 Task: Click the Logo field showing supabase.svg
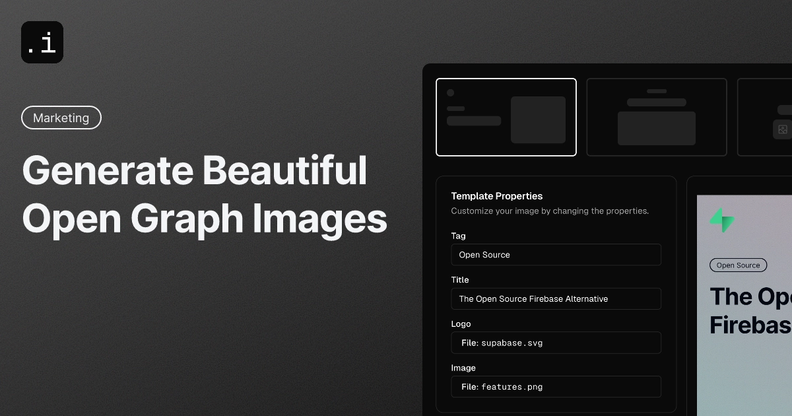point(556,343)
